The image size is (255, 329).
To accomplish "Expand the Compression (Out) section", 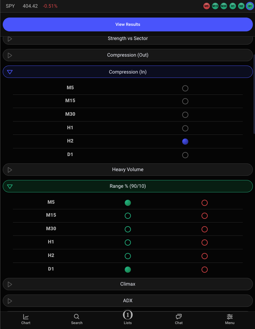I will 128,55.
